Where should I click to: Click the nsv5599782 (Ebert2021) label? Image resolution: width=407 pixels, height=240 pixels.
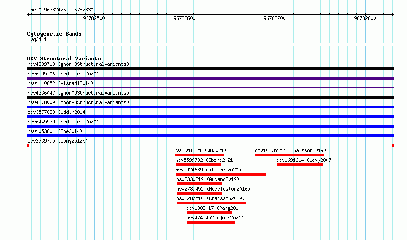point(205,160)
